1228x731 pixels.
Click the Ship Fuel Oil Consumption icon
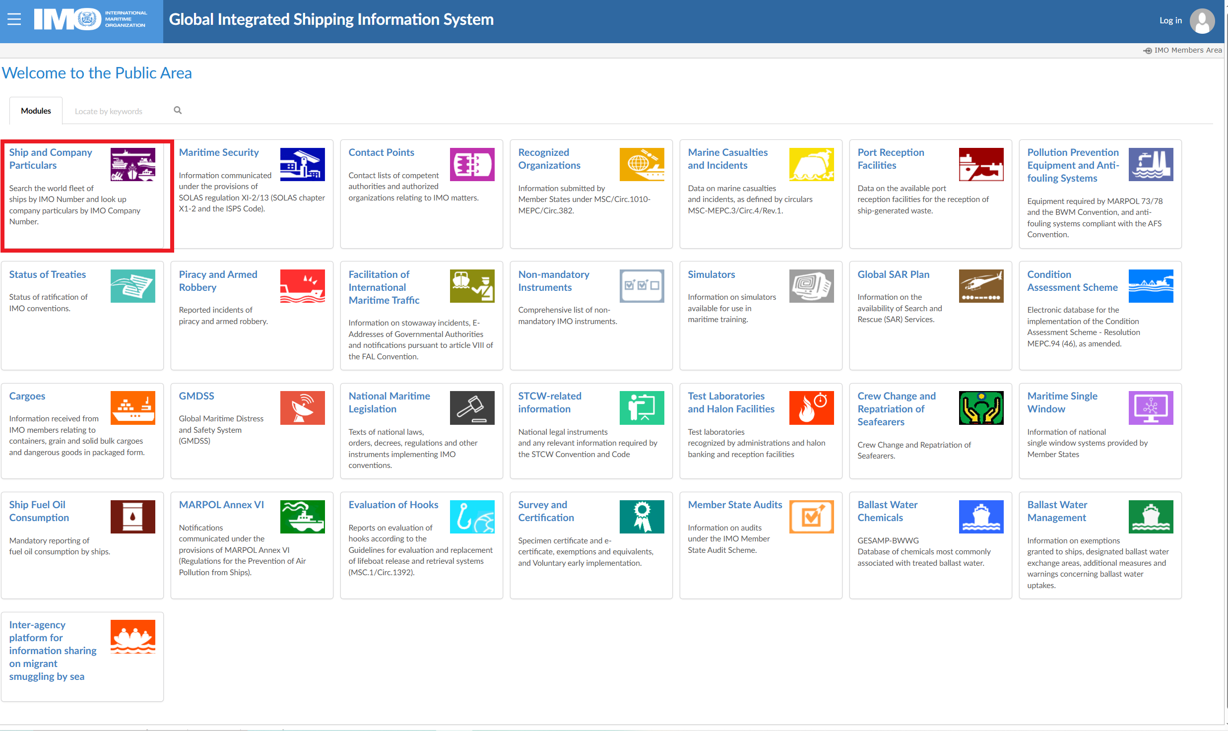(132, 517)
